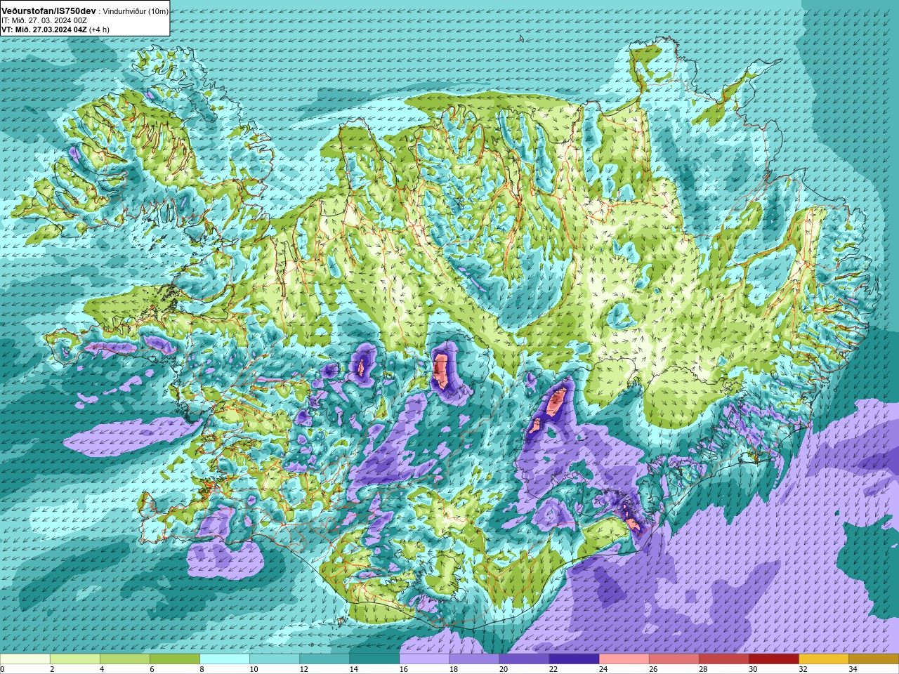
Task: Click the legend scale value '12'
Action: pos(303,669)
